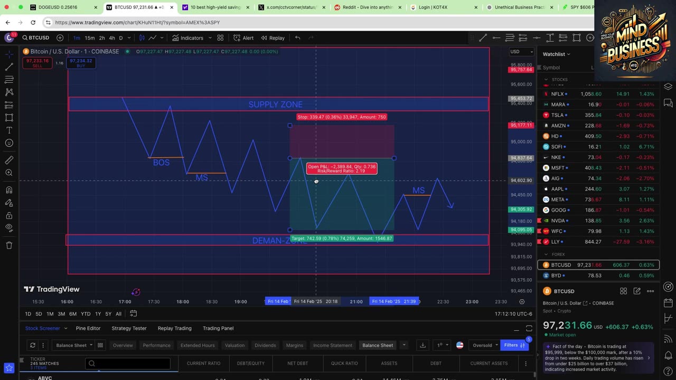Viewport: 676px width, 380px height.
Task: Open the USD currency dropdown
Action: (x=521, y=52)
